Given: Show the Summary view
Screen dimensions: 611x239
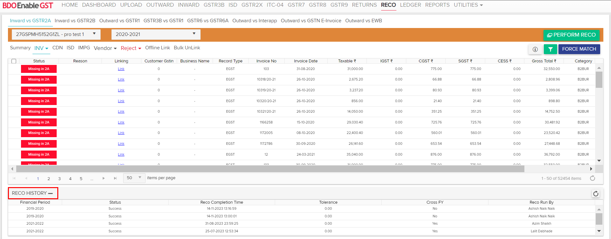Looking at the screenshot, I should pyautogui.click(x=20, y=48).
